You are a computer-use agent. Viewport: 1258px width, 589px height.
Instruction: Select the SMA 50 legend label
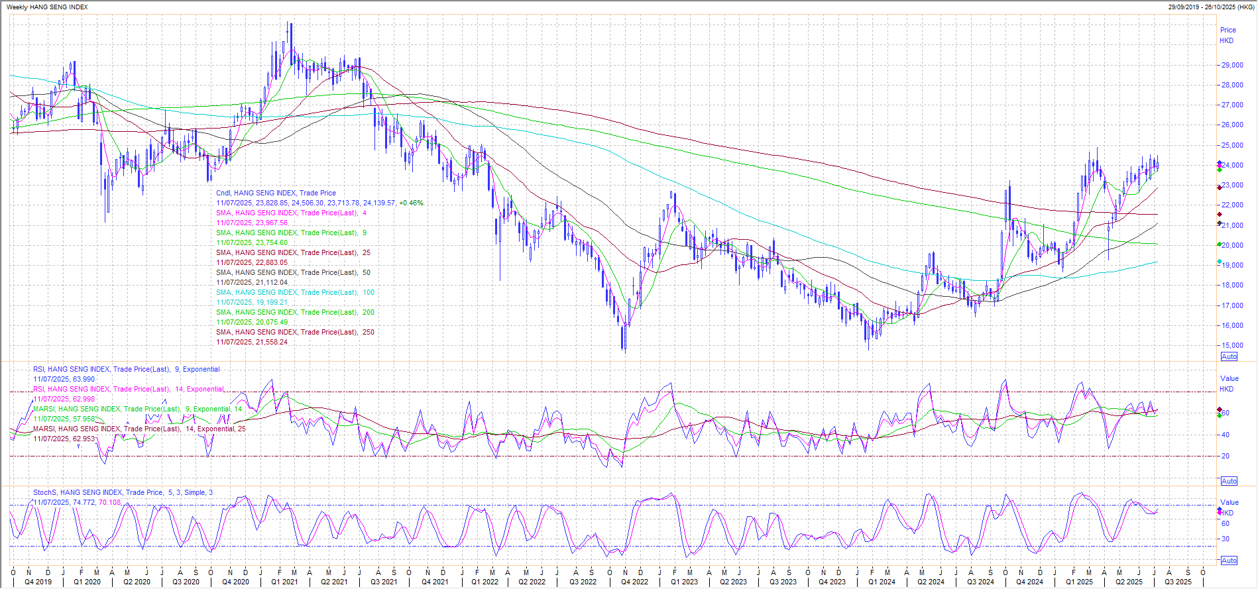(293, 273)
